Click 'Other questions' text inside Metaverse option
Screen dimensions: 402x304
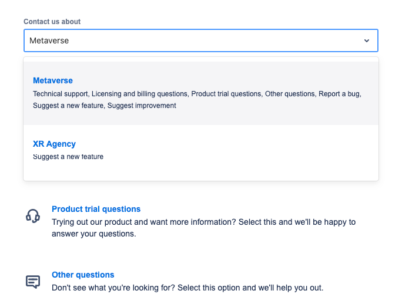[x=290, y=94]
